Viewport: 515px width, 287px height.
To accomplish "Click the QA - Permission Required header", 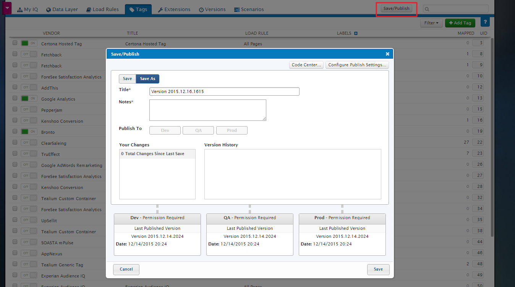I will click(x=250, y=218).
